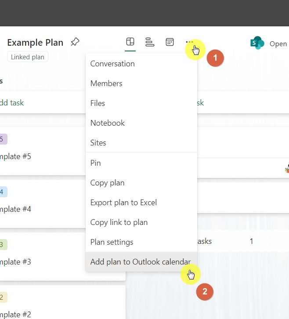Click the purple label on Template #5 card
Screen dimensions: 289x319
(4, 139)
